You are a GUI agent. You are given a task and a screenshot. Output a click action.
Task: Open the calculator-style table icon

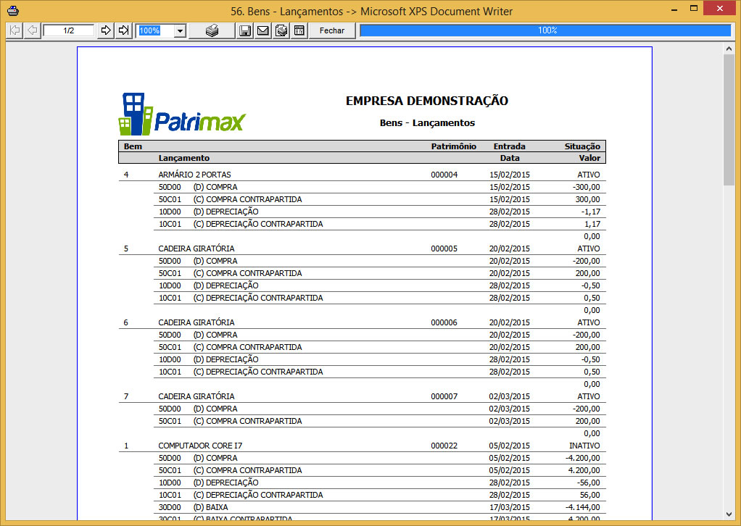click(299, 30)
